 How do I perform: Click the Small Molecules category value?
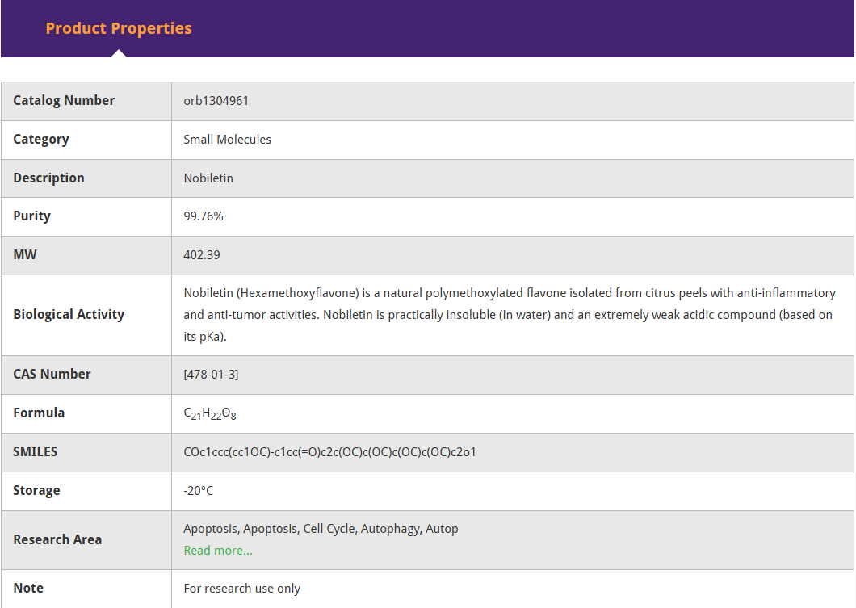click(227, 140)
